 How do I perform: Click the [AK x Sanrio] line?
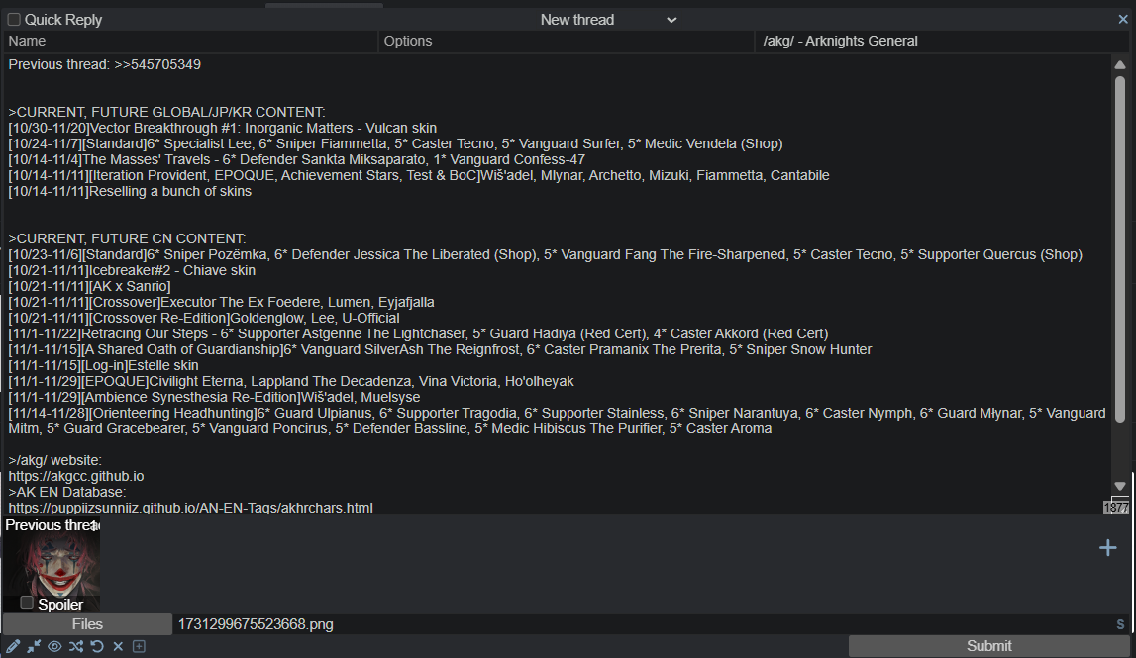click(x=89, y=287)
